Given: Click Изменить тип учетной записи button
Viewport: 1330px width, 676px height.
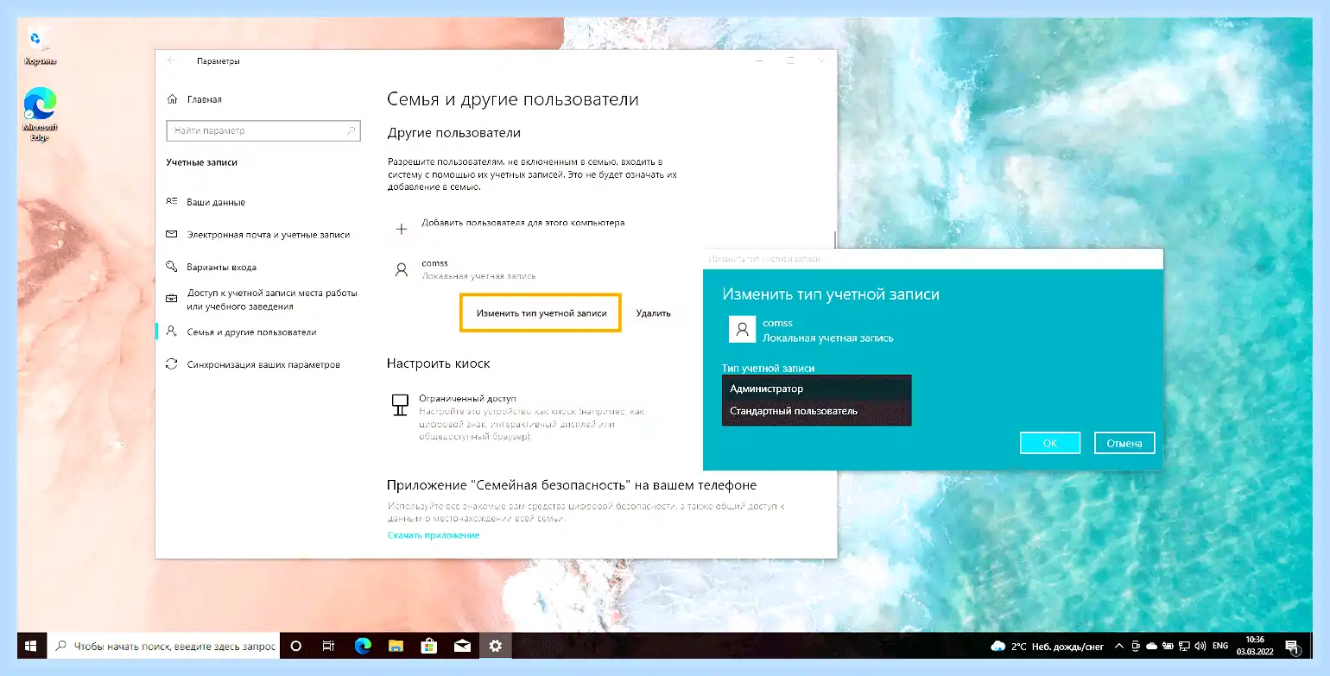Looking at the screenshot, I should (x=541, y=313).
